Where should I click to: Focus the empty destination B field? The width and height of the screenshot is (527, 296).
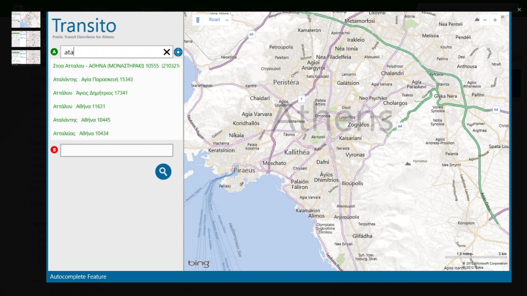[116, 150]
